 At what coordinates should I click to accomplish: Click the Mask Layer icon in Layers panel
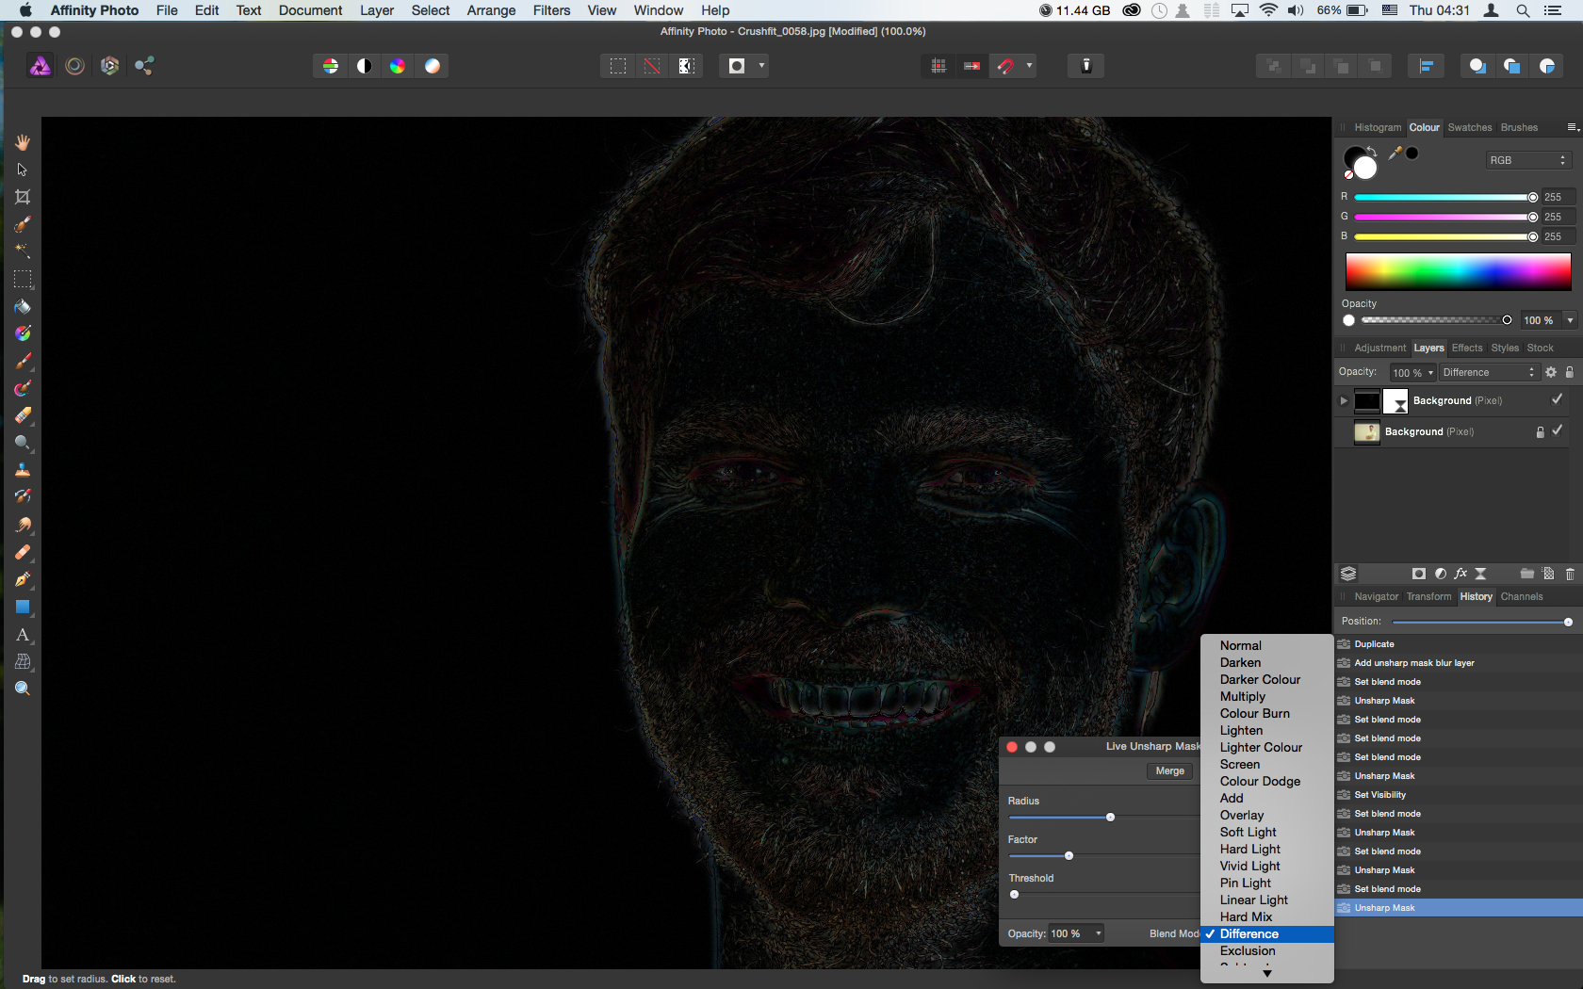point(1418,574)
